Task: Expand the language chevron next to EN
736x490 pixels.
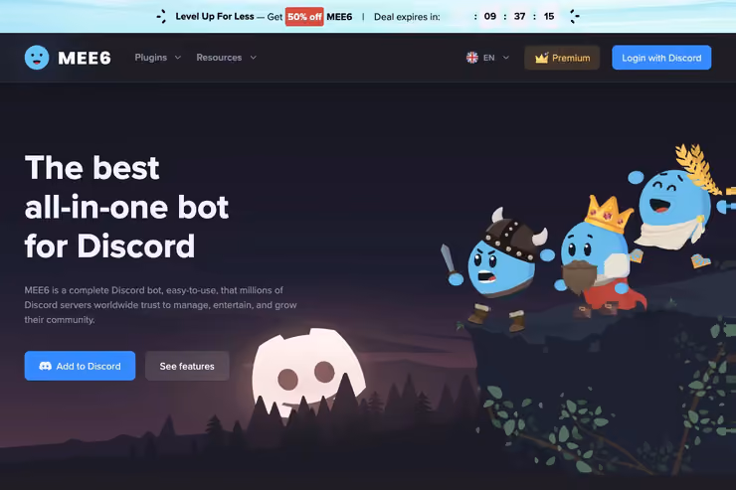Action: coord(506,58)
